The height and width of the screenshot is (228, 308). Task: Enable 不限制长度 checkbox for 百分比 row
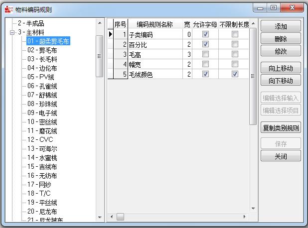(x=235, y=44)
